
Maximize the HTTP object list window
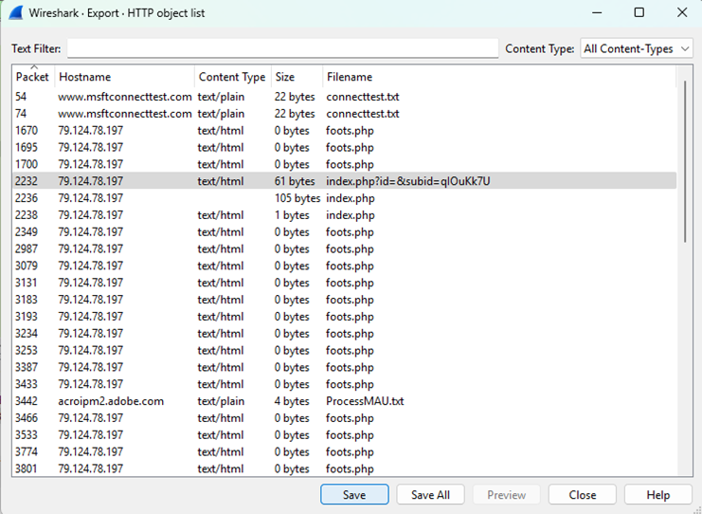[639, 12]
